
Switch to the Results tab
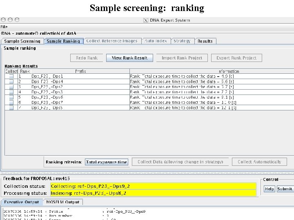pos(205,41)
